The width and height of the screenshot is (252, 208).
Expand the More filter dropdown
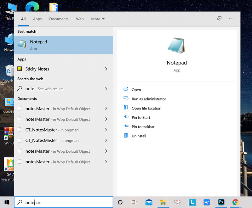point(98,19)
